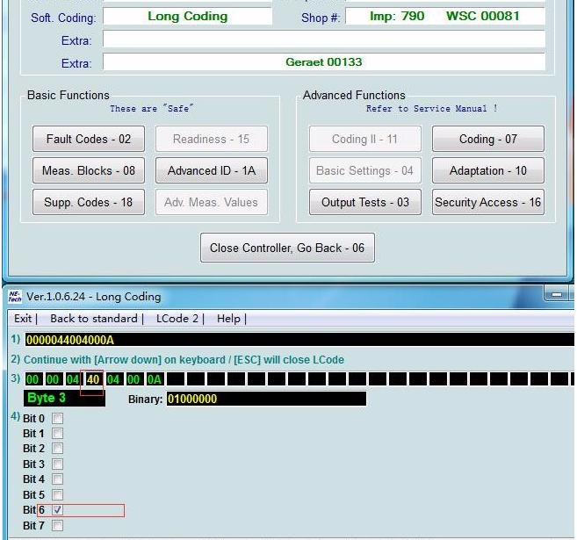Run Output Tests - 03
The height and width of the screenshot is (540, 577).
365,202
